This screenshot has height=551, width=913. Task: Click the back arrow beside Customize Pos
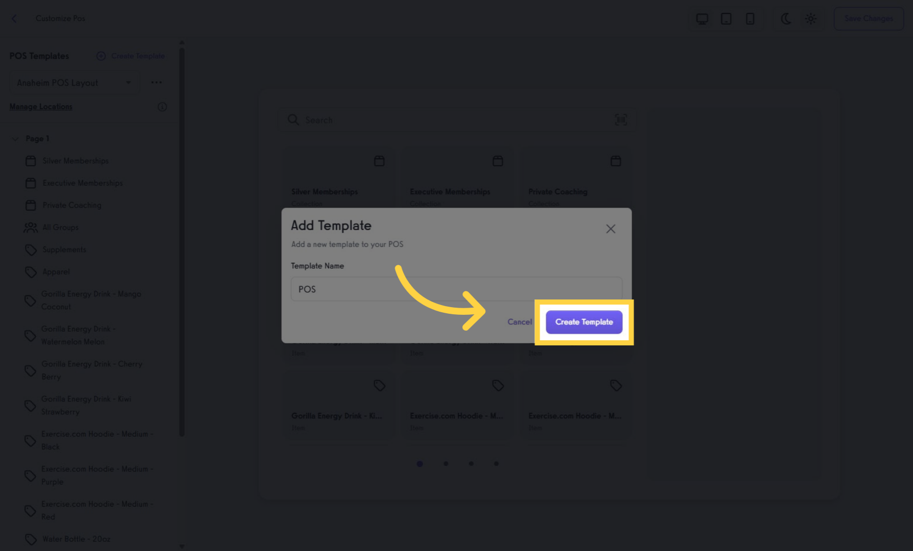click(x=14, y=18)
